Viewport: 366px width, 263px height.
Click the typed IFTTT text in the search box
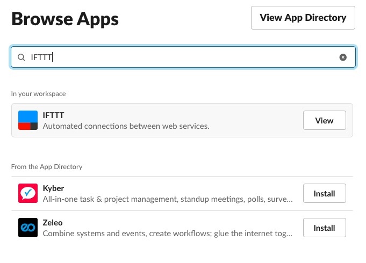tap(41, 57)
